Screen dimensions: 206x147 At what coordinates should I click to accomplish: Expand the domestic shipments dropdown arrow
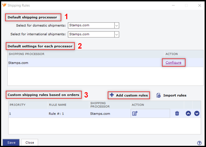117,25
